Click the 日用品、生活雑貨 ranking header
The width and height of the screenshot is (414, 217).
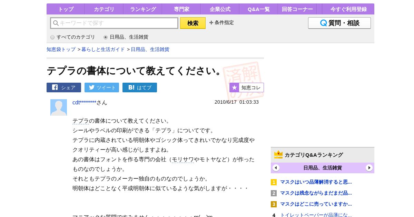[x=323, y=168]
